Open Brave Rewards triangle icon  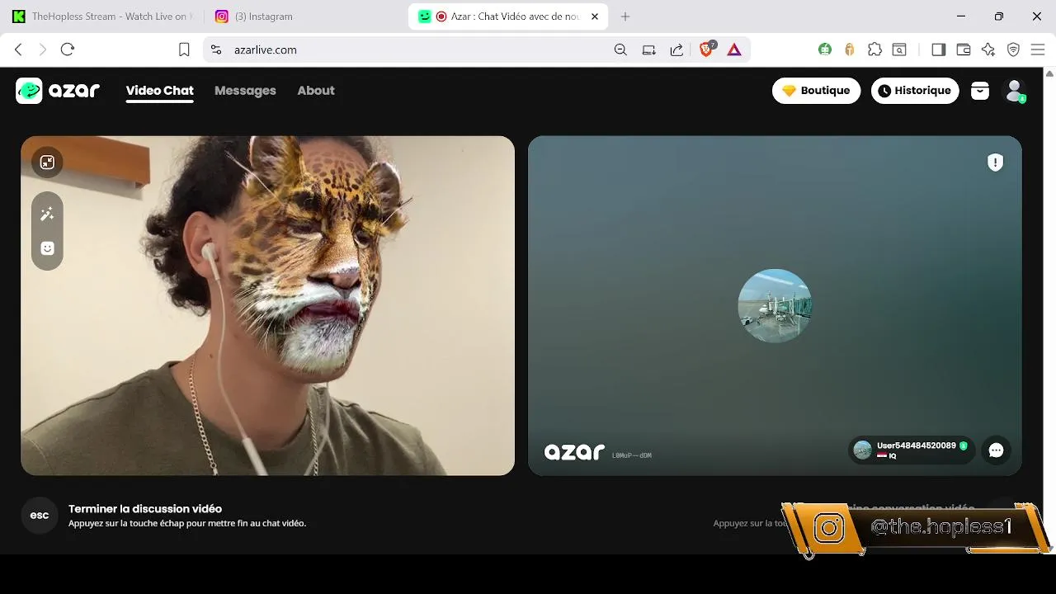pos(734,49)
